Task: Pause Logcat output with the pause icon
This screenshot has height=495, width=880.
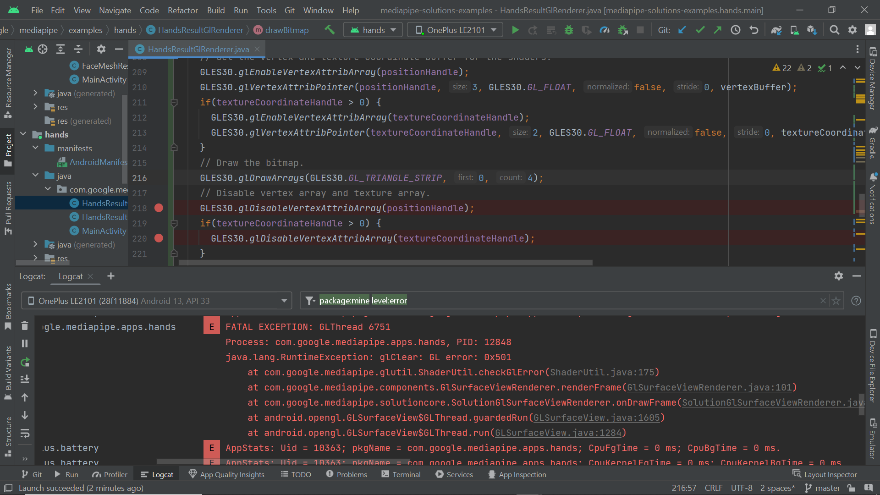Action: pos(25,343)
